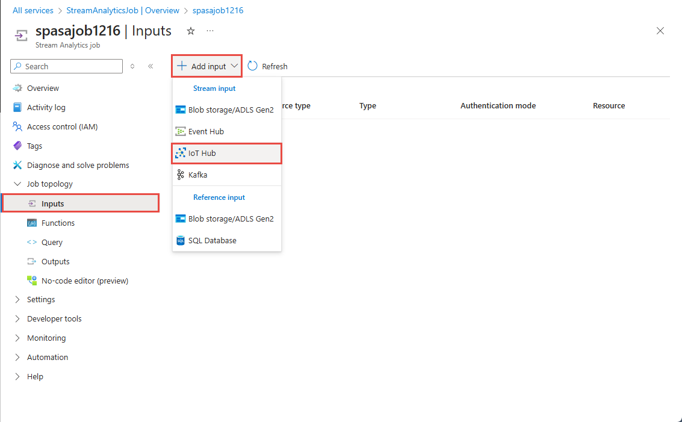Click the Event Hub icon
Viewport: 682px width, 422px height.
pos(180,131)
